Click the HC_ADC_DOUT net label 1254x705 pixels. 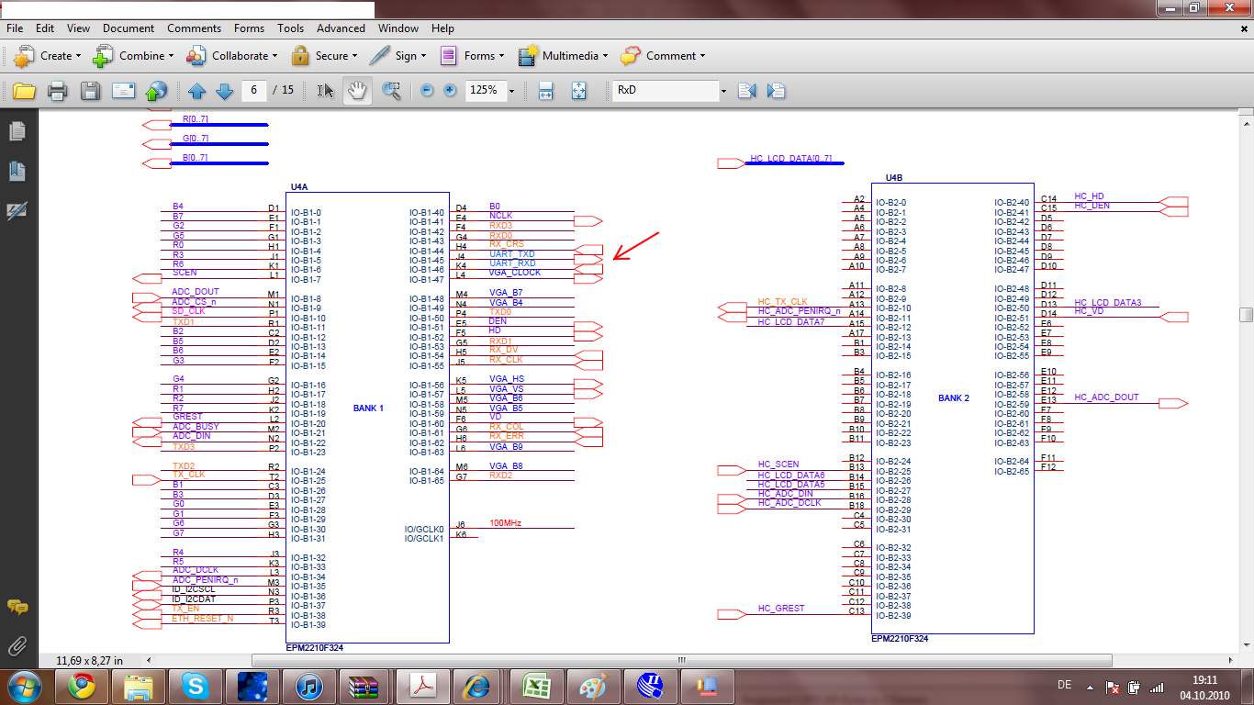pyautogui.click(x=1106, y=397)
